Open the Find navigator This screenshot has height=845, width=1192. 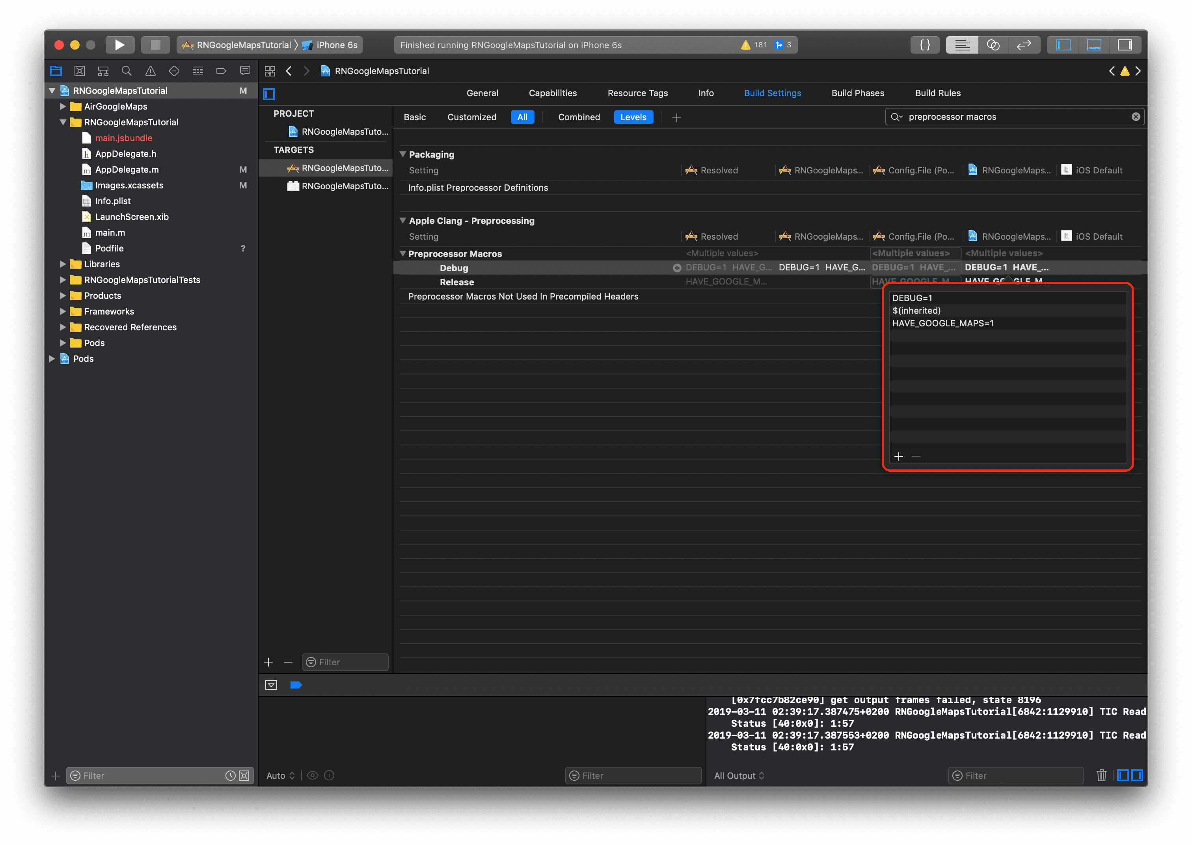(x=127, y=71)
